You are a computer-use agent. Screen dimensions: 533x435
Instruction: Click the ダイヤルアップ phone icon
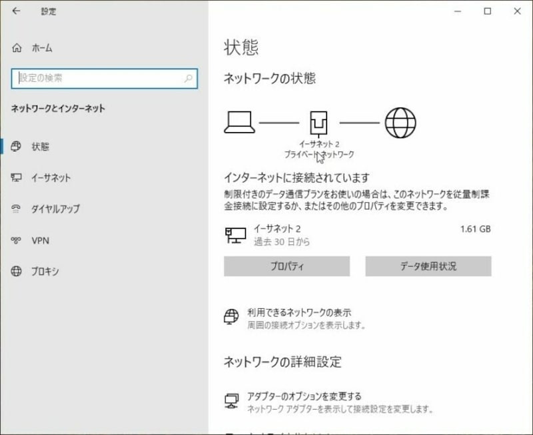(16, 209)
